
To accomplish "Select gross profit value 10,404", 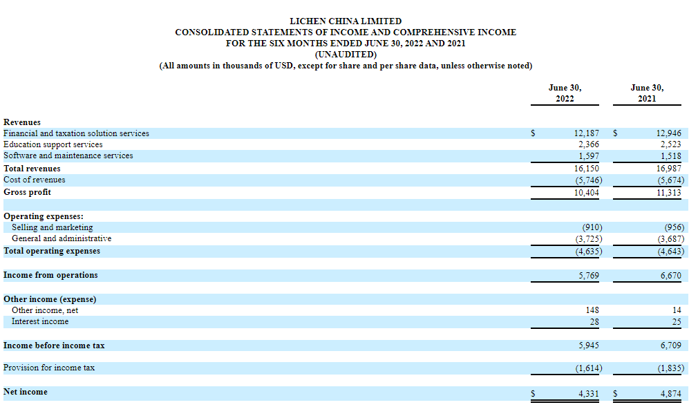I will click(x=586, y=193).
